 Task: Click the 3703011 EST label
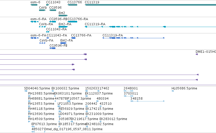[x=131, y=94]
